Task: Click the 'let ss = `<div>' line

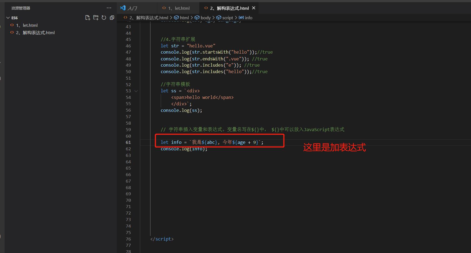Action: click(x=180, y=91)
